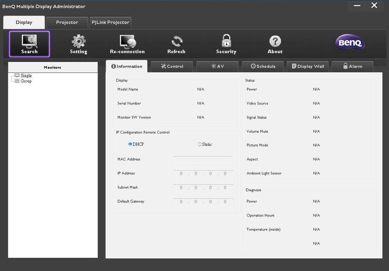Image resolution: width=389 pixels, height=271 pixels.
Task: Open the Information tab
Action: [127, 66]
